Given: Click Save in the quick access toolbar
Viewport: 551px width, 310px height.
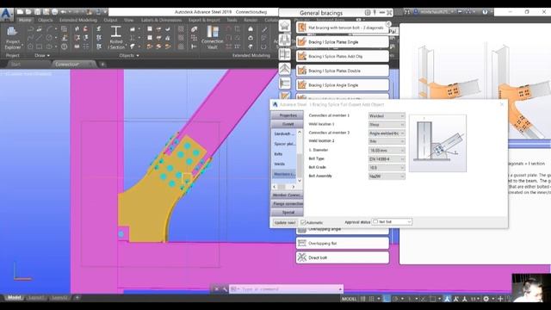Looking at the screenshot, I should pos(37,12).
